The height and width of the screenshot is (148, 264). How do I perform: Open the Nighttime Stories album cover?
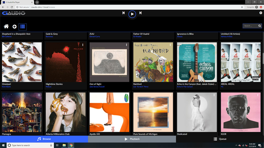[66, 62]
